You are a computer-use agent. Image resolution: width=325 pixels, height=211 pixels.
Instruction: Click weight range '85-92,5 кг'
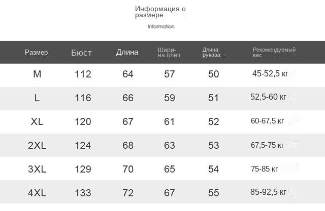[x=268, y=192]
